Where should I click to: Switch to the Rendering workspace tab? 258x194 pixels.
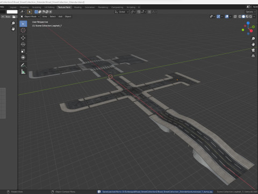click(103, 8)
